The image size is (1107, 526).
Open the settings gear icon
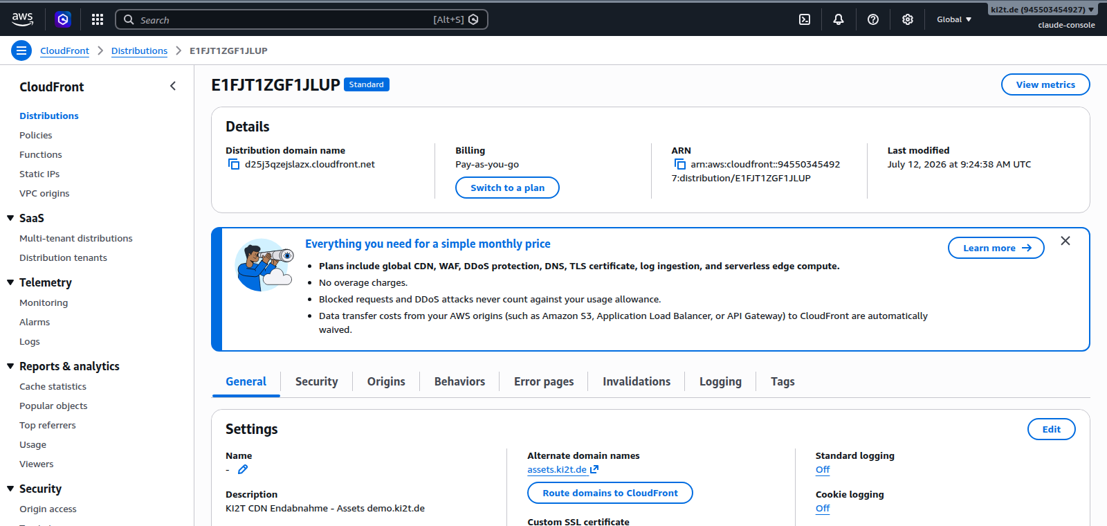(908, 19)
